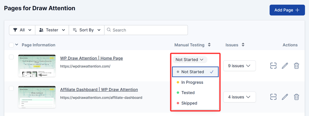Viewport: 309px width, 116px height.
Task: Select Skipped status option
Action: (x=195, y=103)
